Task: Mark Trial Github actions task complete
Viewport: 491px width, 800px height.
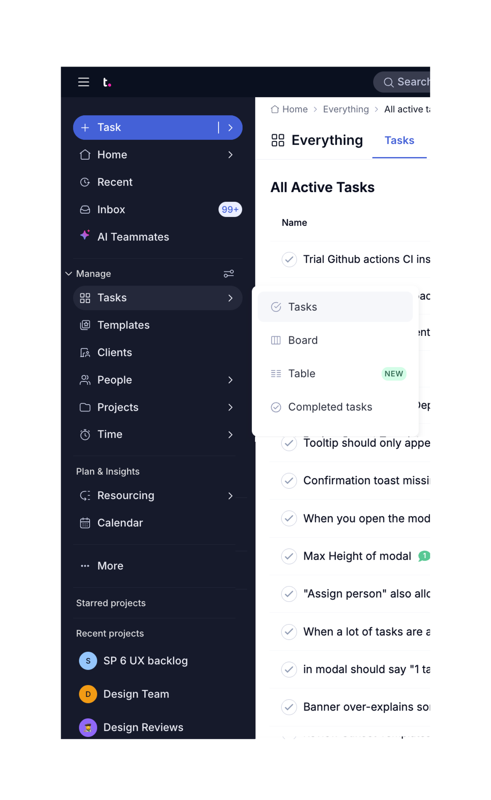Action: pyautogui.click(x=289, y=259)
